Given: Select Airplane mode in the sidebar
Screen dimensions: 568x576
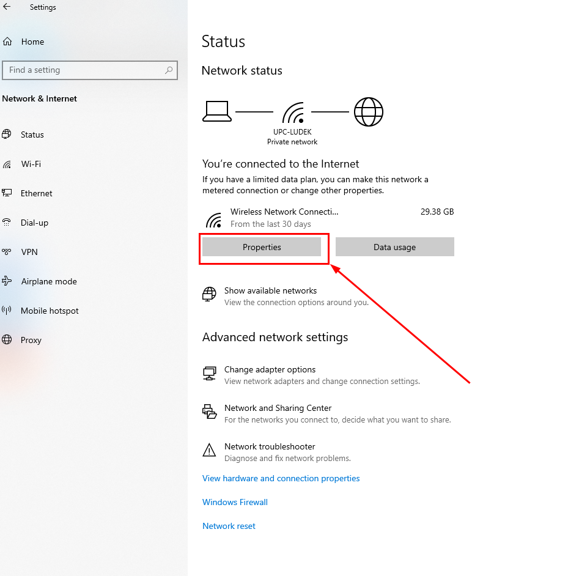Looking at the screenshot, I should tap(48, 281).
